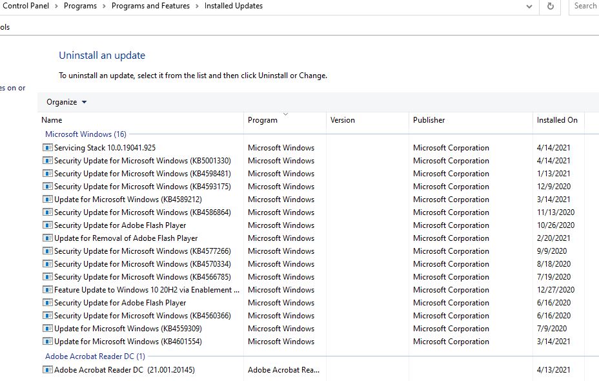Select Security Update for Microsoft Windows (KB4570334)
Image resolution: width=599 pixels, height=381 pixels.
click(x=143, y=263)
